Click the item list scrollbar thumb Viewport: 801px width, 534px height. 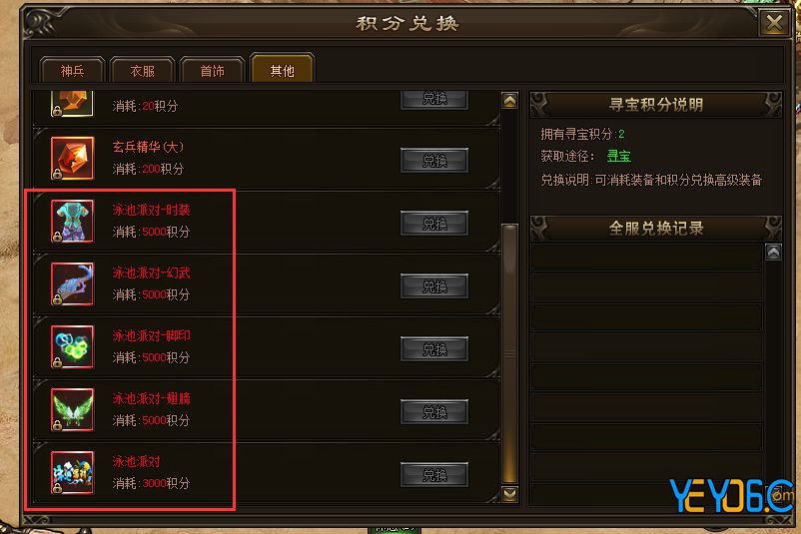(x=509, y=353)
